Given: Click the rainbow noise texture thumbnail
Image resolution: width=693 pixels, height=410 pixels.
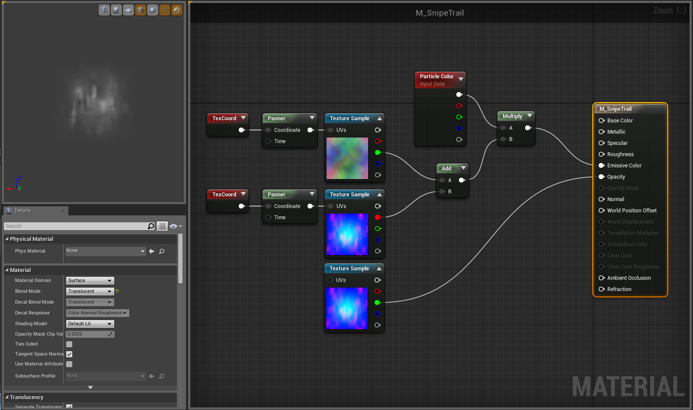Looking at the screenshot, I should point(347,158).
